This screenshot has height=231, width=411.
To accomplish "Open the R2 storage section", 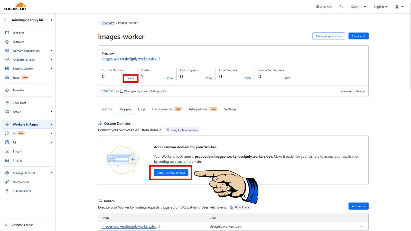I will [x=15, y=142].
